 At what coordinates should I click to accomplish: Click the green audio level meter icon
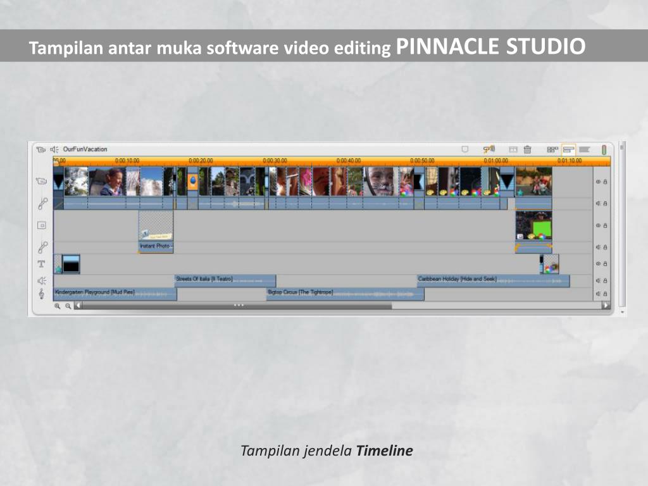point(604,149)
